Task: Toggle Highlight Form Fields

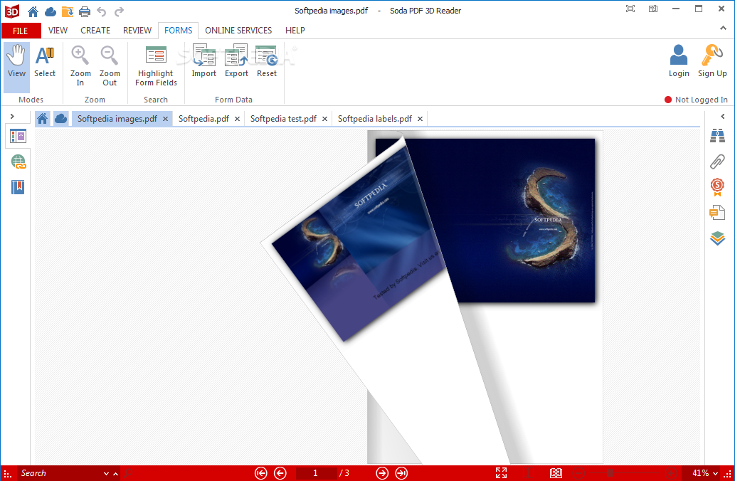Action: coord(156,65)
